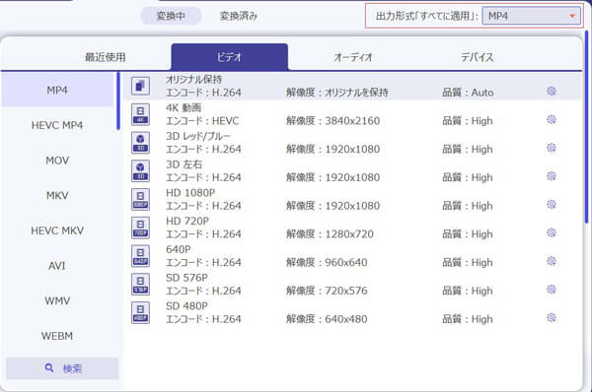Switch to the デバイス tab
592x392 pixels.
click(x=478, y=57)
